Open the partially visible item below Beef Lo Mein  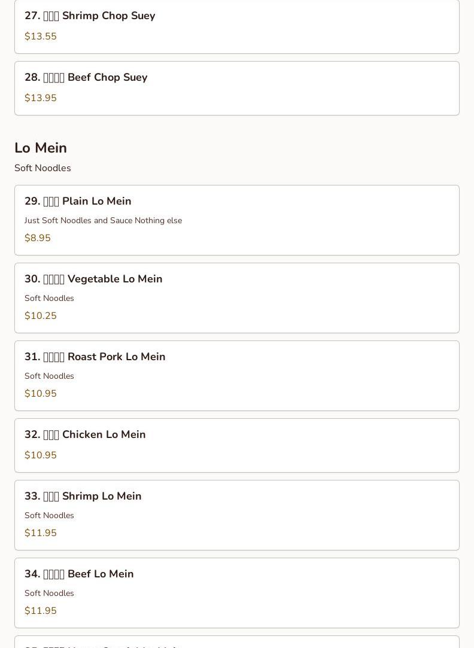[237, 642]
